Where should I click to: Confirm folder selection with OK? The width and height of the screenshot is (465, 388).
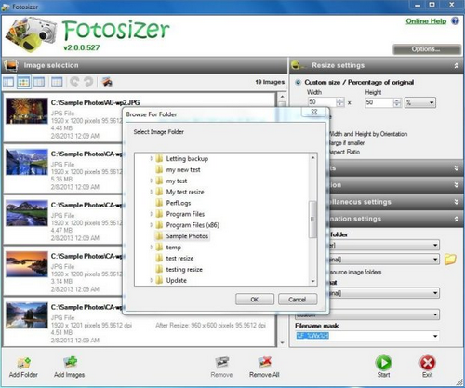pyautogui.click(x=255, y=300)
